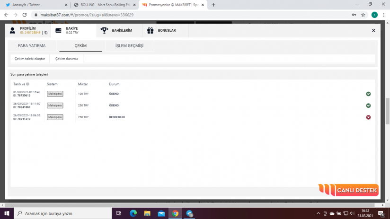Image resolution: width=390 pixels, height=219 pixels.
Task: Click green paid checkmark for 100 TRY
Action: tap(368, 94)
